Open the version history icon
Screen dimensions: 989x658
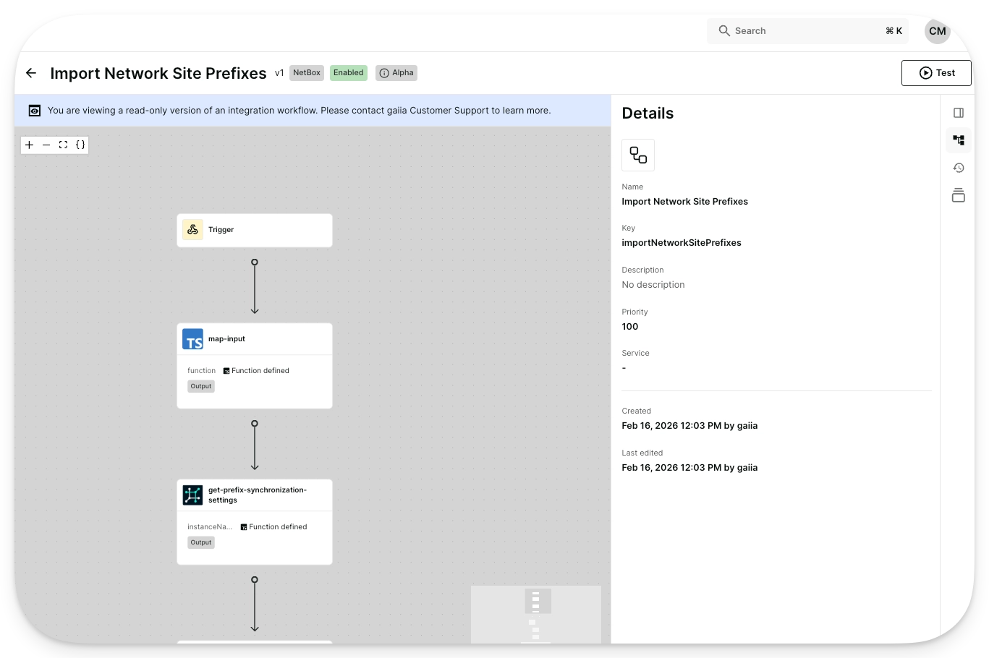coord(959,168)
